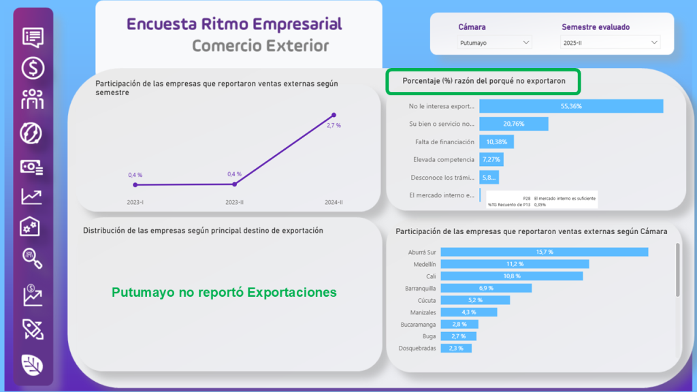Screen dimensions: 697x392
Task: Select the Aburrá Sur 15,7 % bar
Action: point(544,252)
